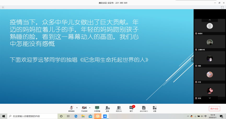
Task: Focus the Windows taskbar search box
Action: point(32,116)
